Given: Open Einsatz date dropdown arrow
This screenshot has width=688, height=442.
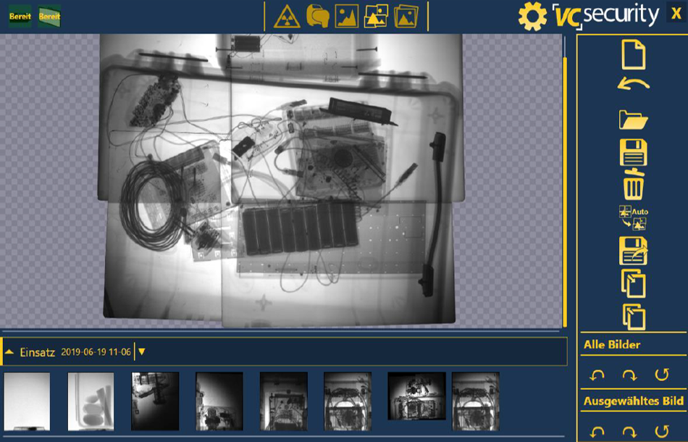Looking at the screenshot, I should (x=142, y=352).
